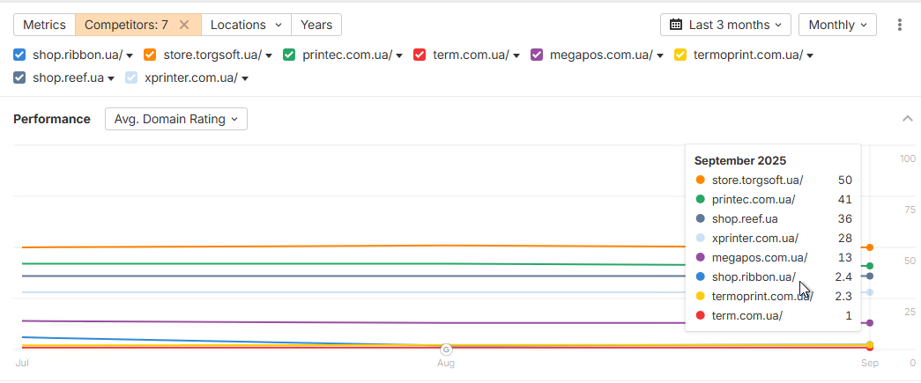This screenshot has height=383, width=921.
Task: Expand shop.ribbon.ua/ dropdown arrow
Action: (130, 55)
